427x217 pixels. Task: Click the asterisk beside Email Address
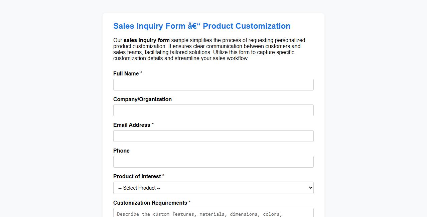[x=153, y=124]
